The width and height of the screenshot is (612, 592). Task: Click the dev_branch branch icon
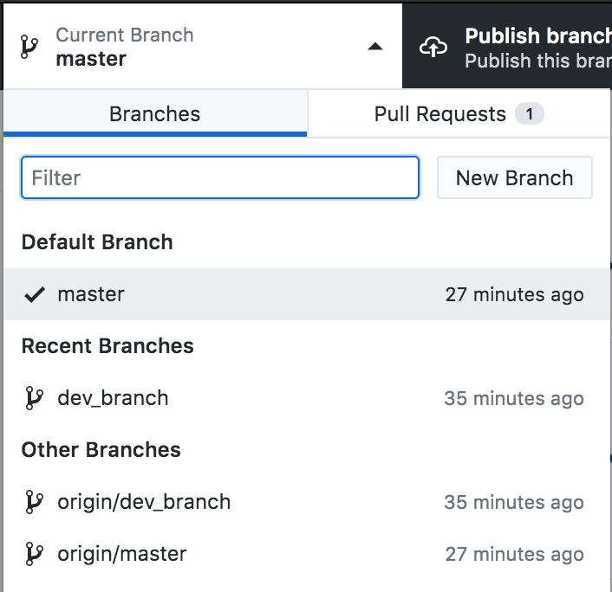(35, 398)
